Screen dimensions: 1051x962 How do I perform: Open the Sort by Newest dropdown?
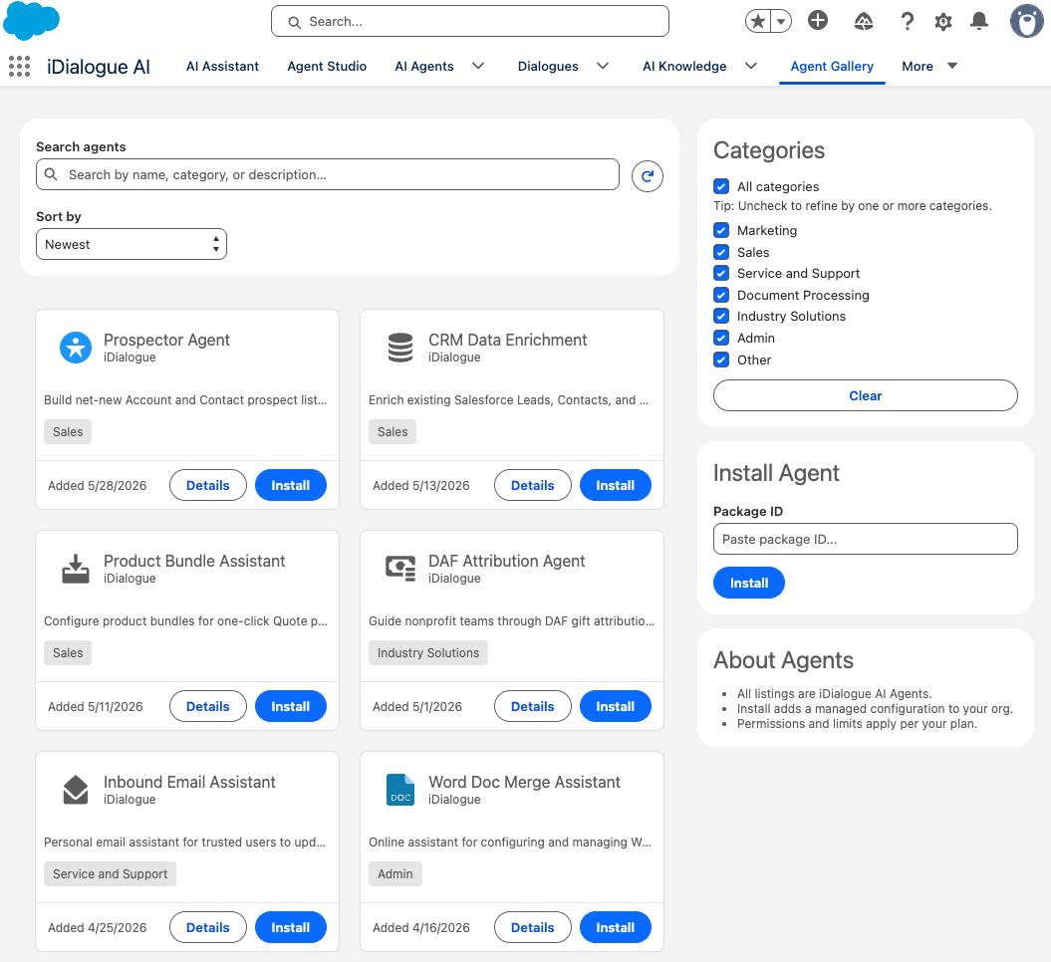(x=131, y=244)
